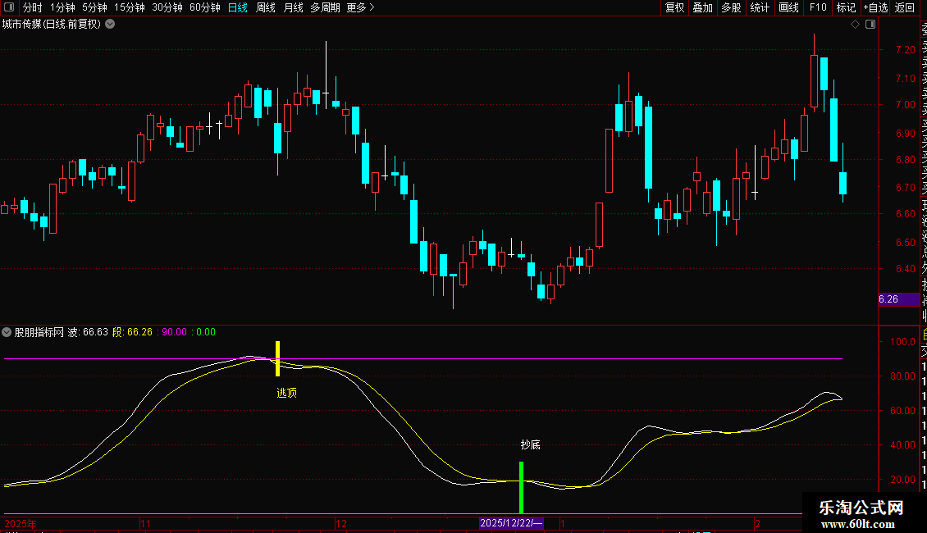This screenshot has height=533, width=927.
Task: Open the 画线 drawing tools
Action: (x=788, y=7)
